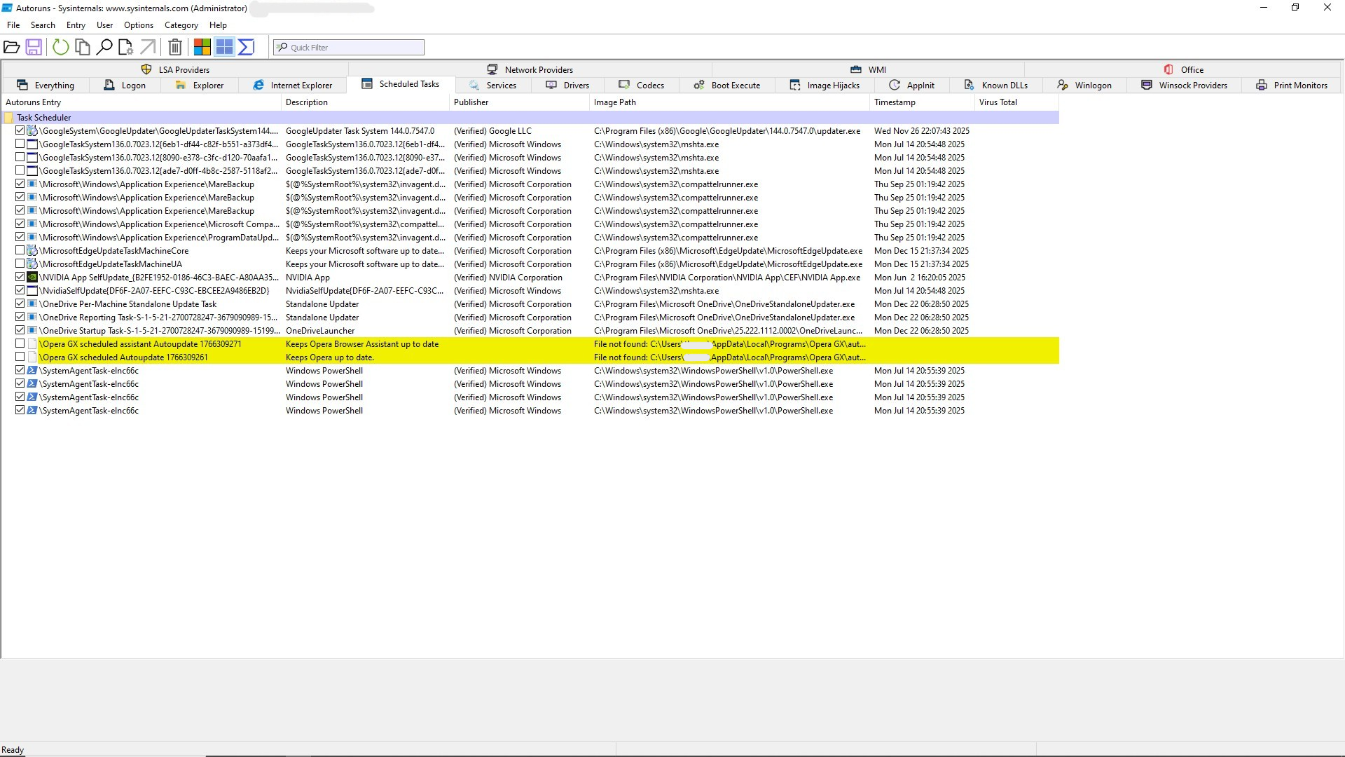Image resolution: width=1345 pixels, height=757 pixels.
Task: Click the Save floppy disk icon
Action: pos(34,47)
